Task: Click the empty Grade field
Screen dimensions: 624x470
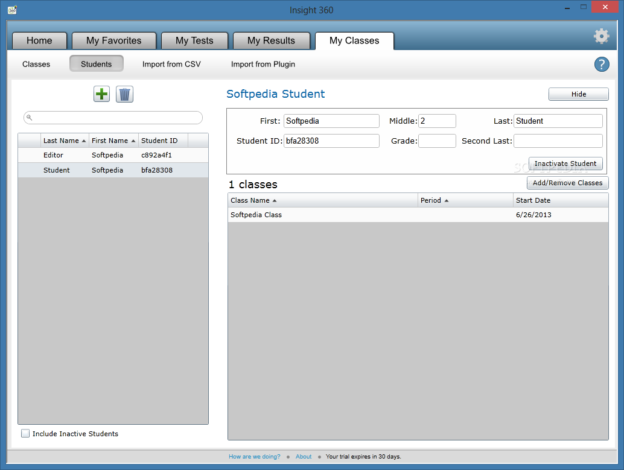Action: tap(437, 141)
